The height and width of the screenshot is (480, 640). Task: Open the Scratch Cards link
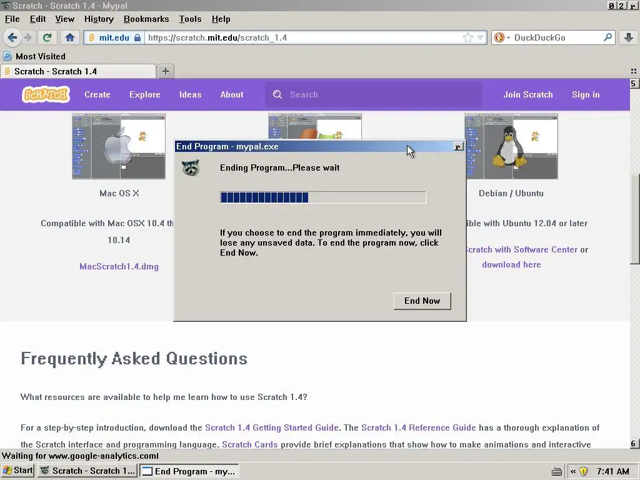(250, 444)
